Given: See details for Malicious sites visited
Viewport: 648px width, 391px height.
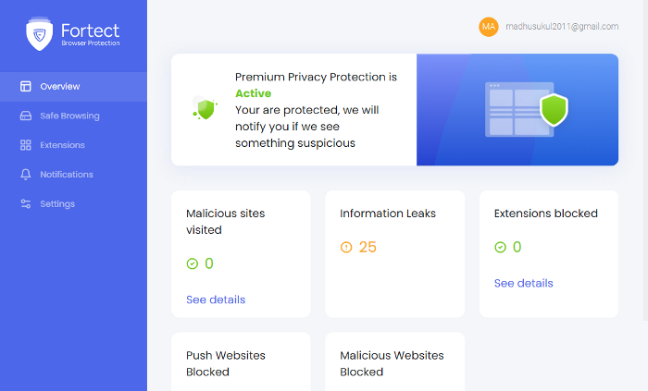Looking at the screenshot, I should pyautogui.click(x=216, y=299).
